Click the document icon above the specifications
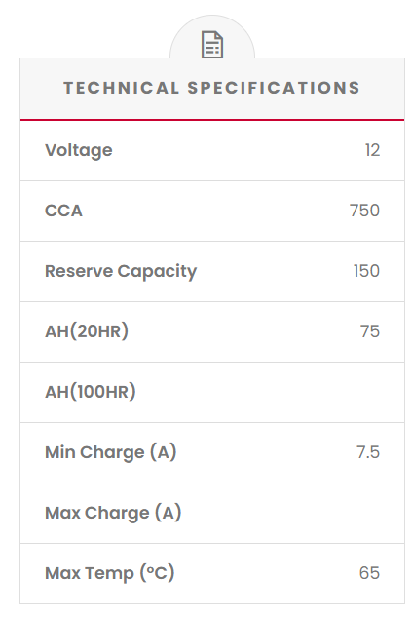The height and width of the screenshot is (618, 412). click(212, 45)
